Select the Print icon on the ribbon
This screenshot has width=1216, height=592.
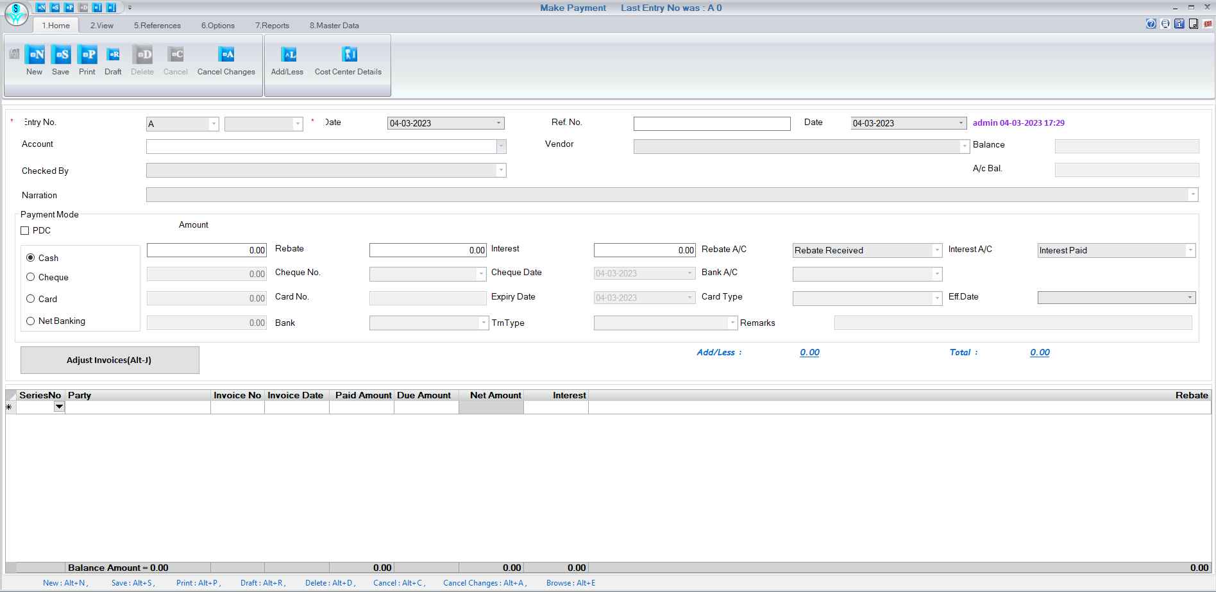tap(87, 60)
